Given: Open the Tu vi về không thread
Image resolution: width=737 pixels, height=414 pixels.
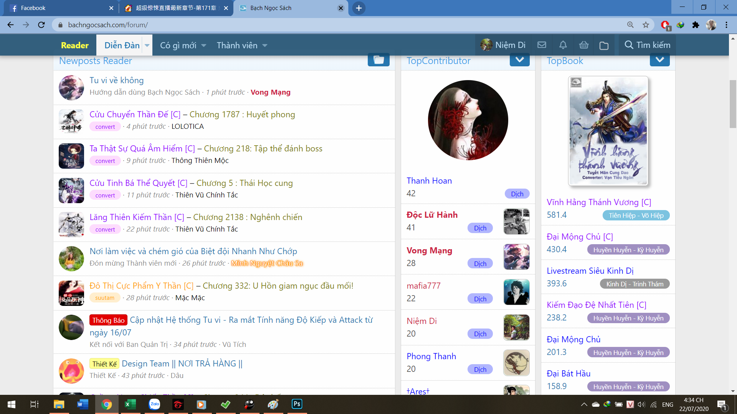Looking at the screenshot, I should (x=117, y=80).
